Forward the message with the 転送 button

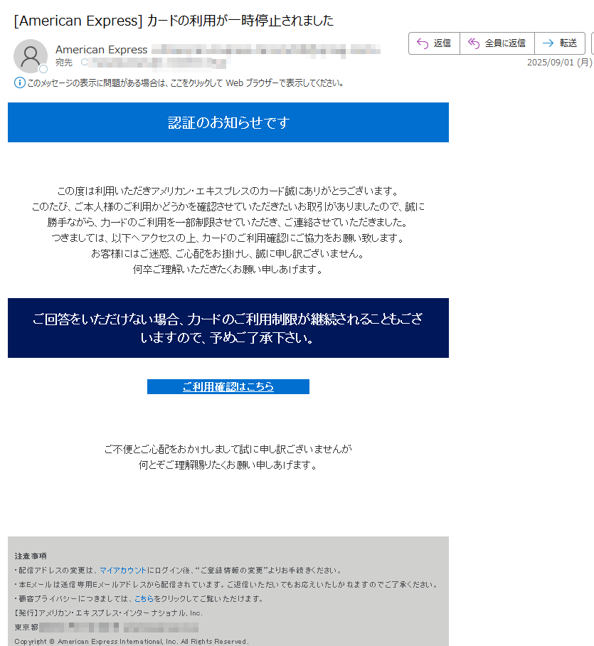[560, 43]
